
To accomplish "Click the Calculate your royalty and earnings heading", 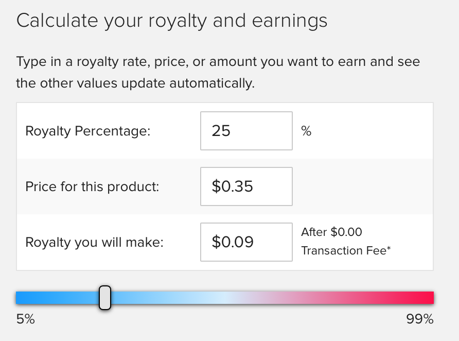I will 172,21.
